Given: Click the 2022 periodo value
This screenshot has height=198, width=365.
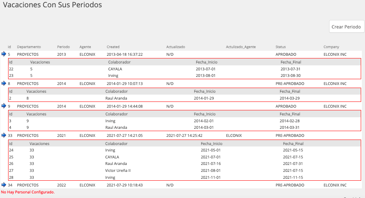Looking at the screenshot, I should point(61,185).
